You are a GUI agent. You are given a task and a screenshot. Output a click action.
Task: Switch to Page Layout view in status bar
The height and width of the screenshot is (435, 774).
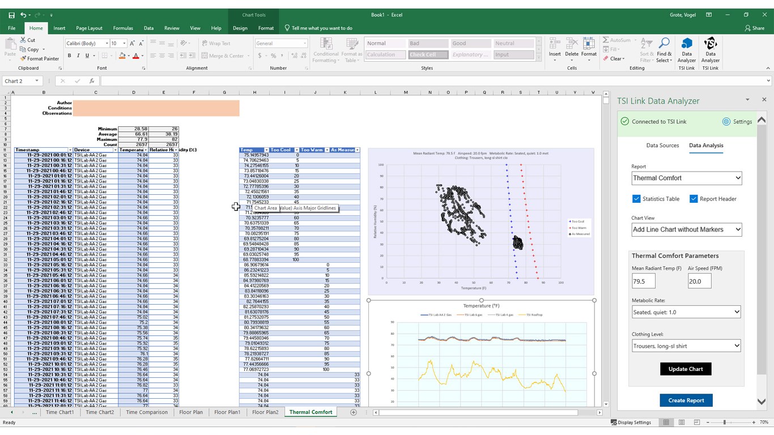(x=682, y=423)
